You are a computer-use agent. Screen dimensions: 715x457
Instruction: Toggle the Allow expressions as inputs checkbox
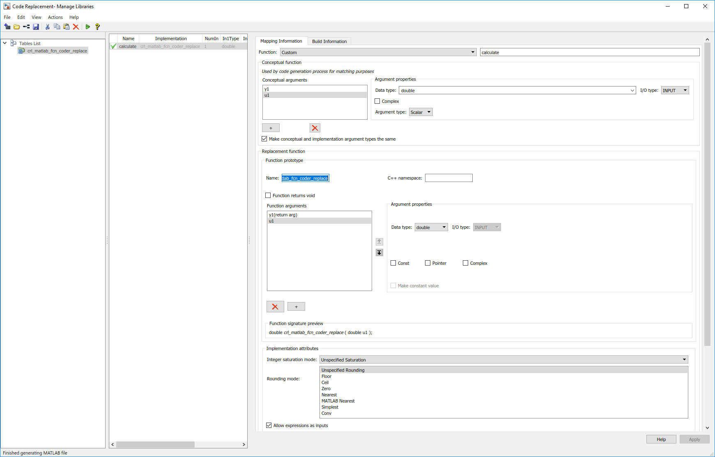(x=269, y=425)
